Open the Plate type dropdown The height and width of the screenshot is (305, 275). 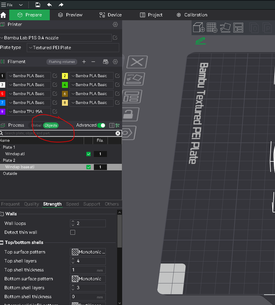tap(73, 48)
